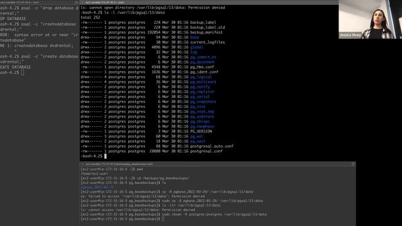Click the pg_ident.conf file name

pyautogui.click(x=204, y=72)
